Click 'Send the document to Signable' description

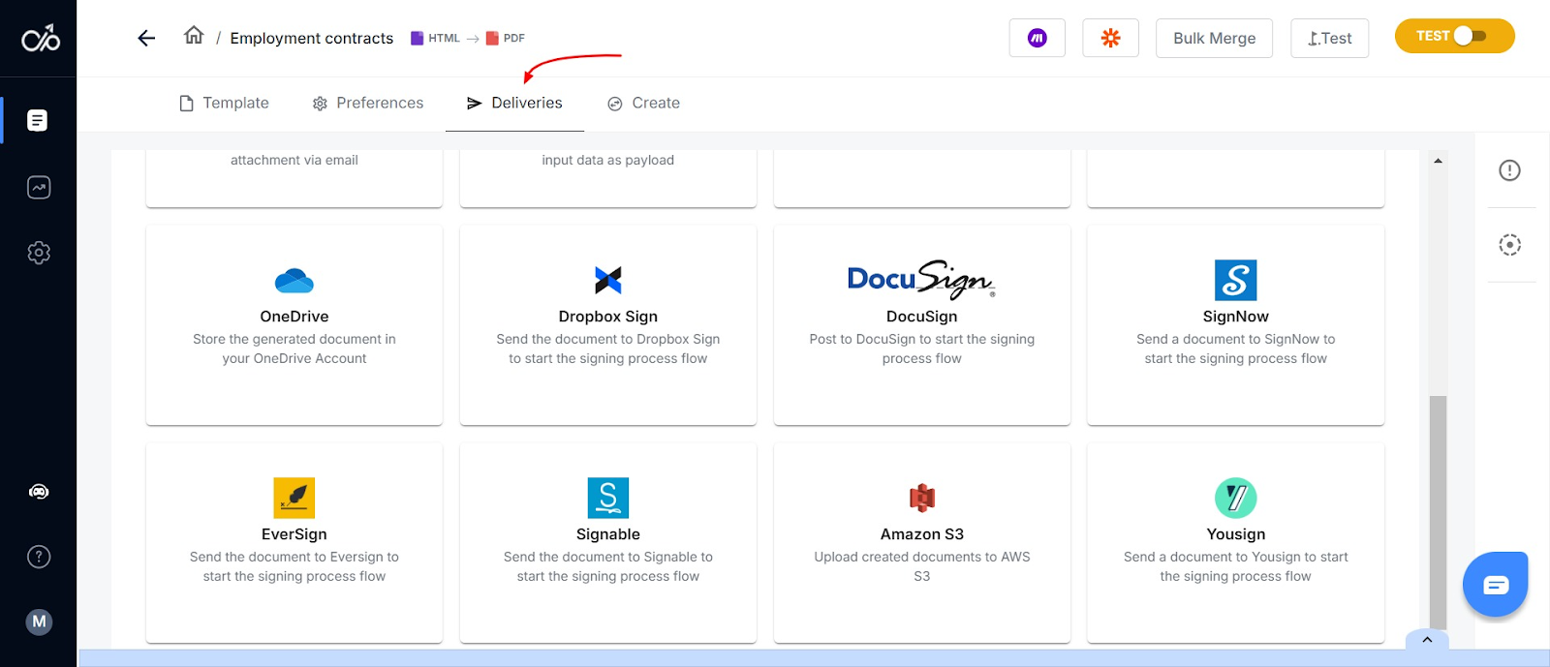click(x=608, y=566)
